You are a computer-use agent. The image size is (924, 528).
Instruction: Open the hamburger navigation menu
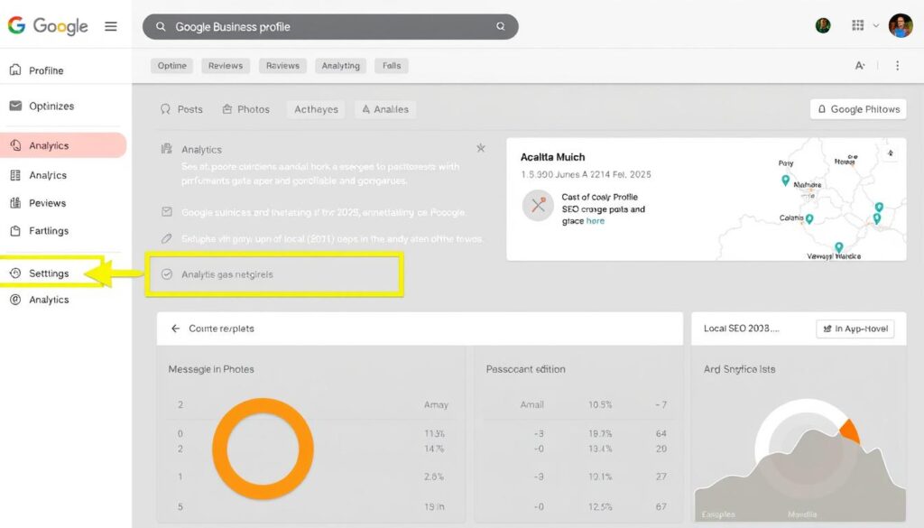point(111,26)
